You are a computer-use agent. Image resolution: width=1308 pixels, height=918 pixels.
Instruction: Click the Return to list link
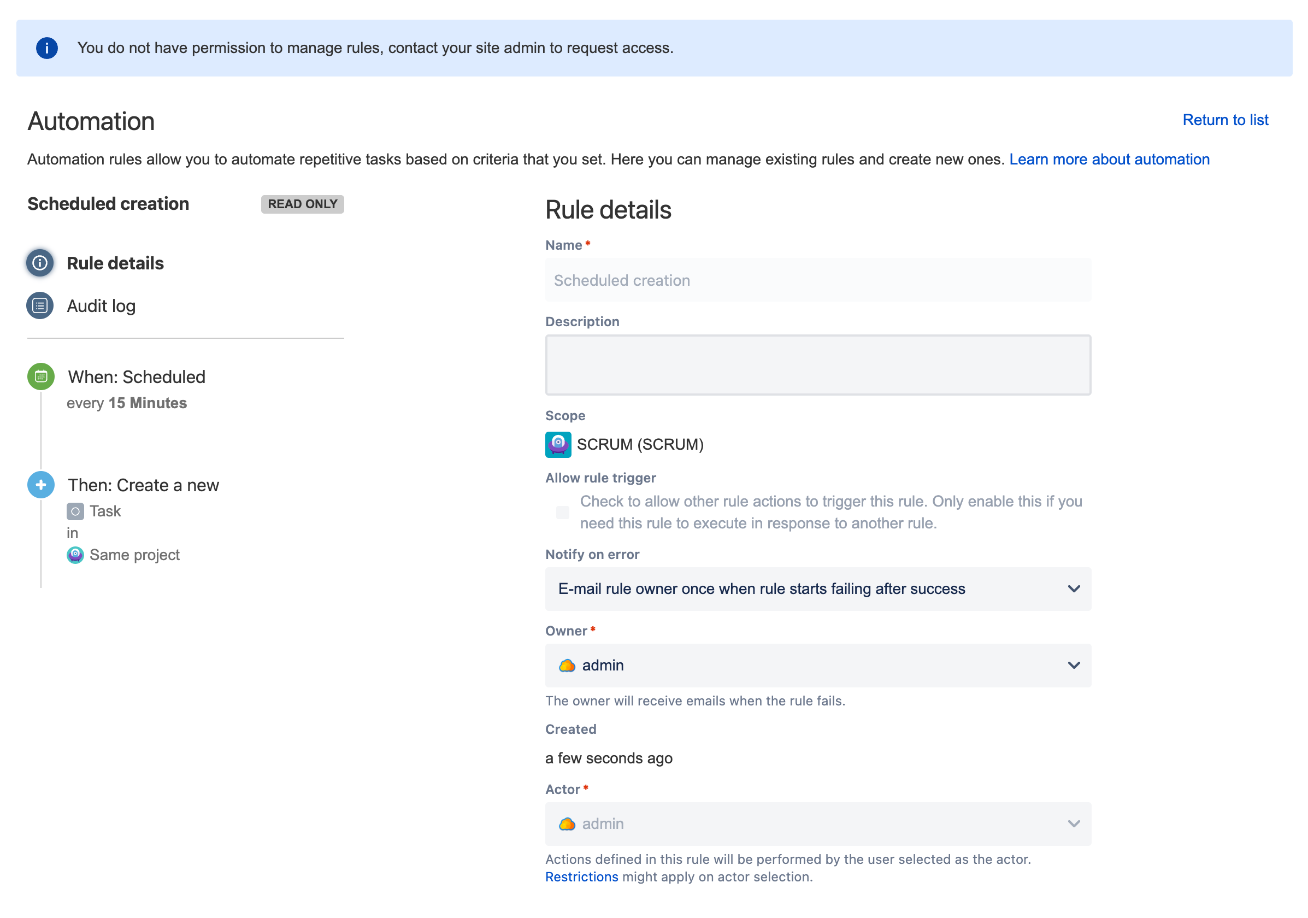[1225, 120]
